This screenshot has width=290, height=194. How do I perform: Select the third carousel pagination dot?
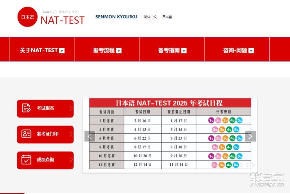(253, 165)
